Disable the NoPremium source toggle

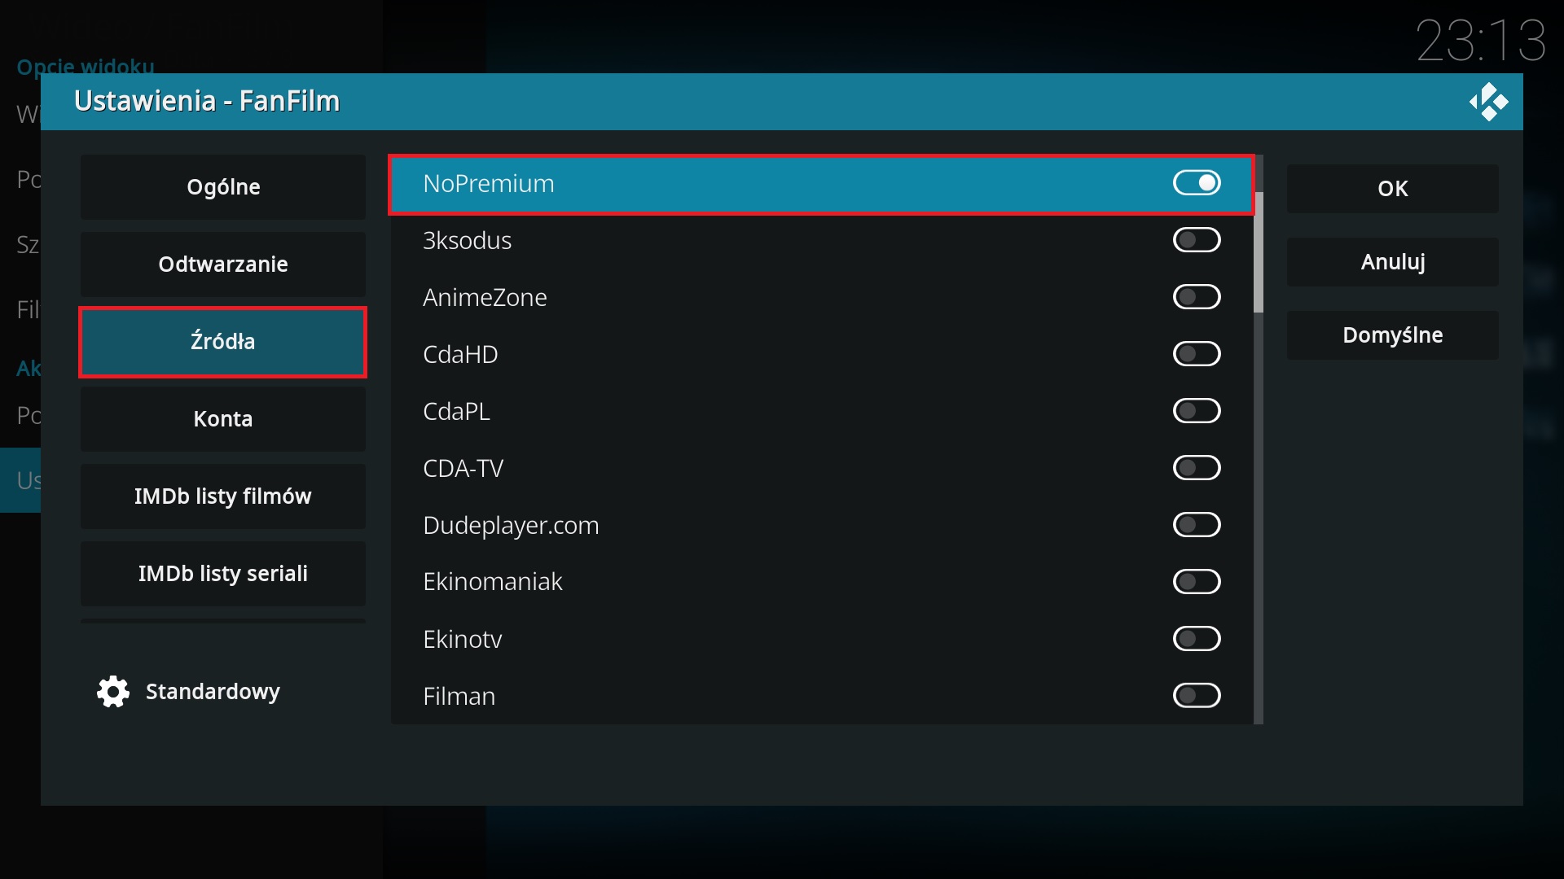(x=1197, y=183)
